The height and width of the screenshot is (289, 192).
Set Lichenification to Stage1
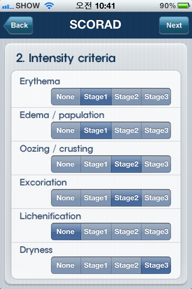pyautogui.click(x=96, y=232)
